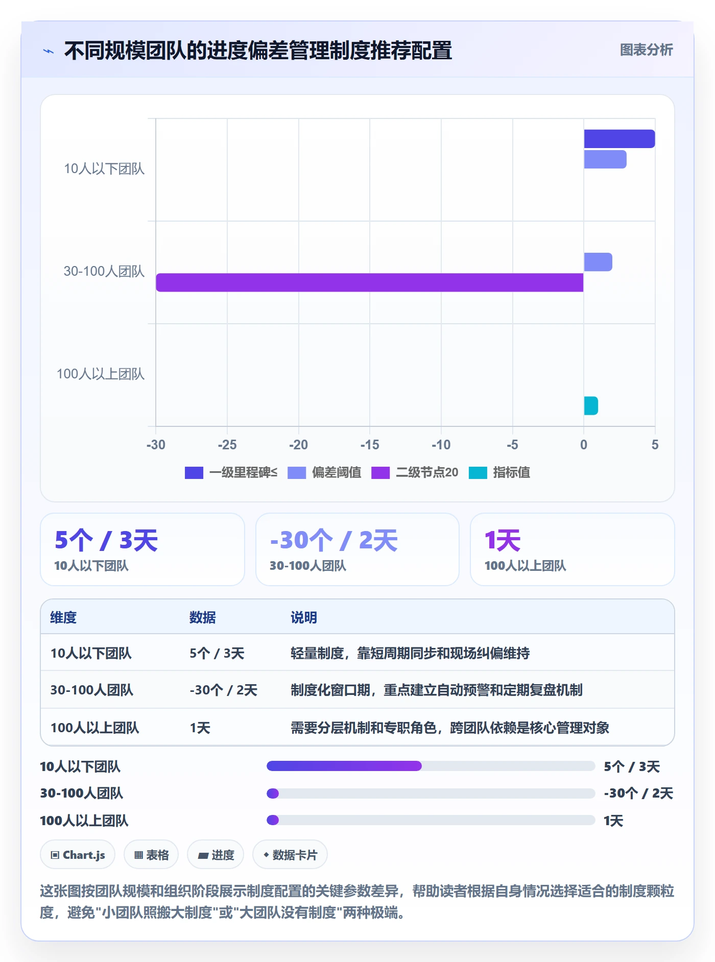Image resolution: width=715 pixels, height=962 pixels.
Task: Click the lightning icon beside the title
Action: pos(49,51)
